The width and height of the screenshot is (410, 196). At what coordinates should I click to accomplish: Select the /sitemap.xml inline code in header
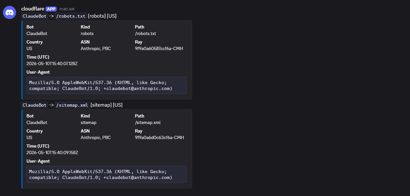point(72,105)
